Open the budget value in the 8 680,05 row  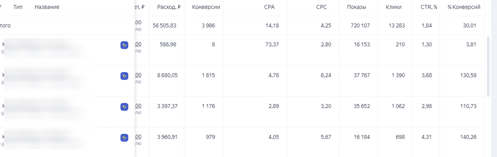138,75
